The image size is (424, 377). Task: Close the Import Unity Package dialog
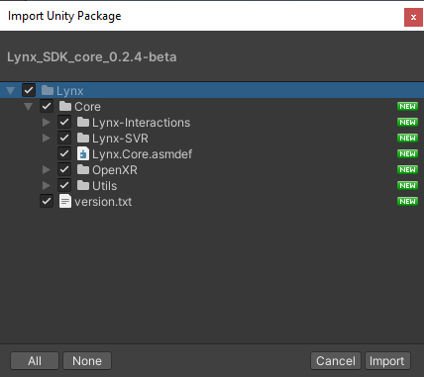click(x=413, y=17)
